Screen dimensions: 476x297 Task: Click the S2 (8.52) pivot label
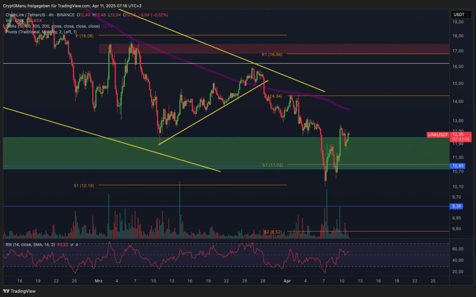pyautogui.click(x=273, y=232)
